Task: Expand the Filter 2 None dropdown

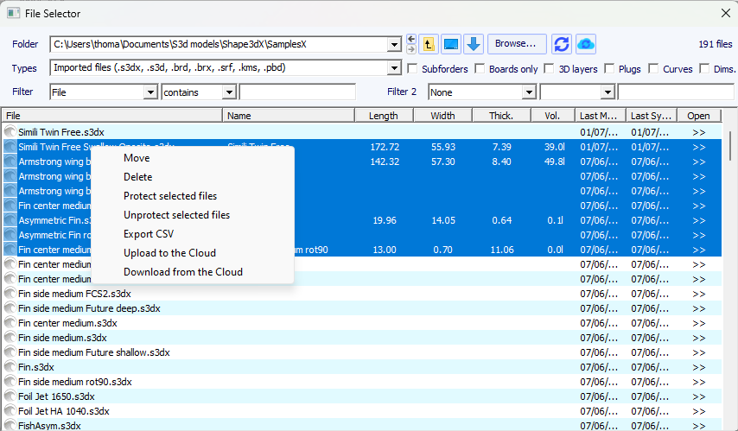Action: [530, 92]
